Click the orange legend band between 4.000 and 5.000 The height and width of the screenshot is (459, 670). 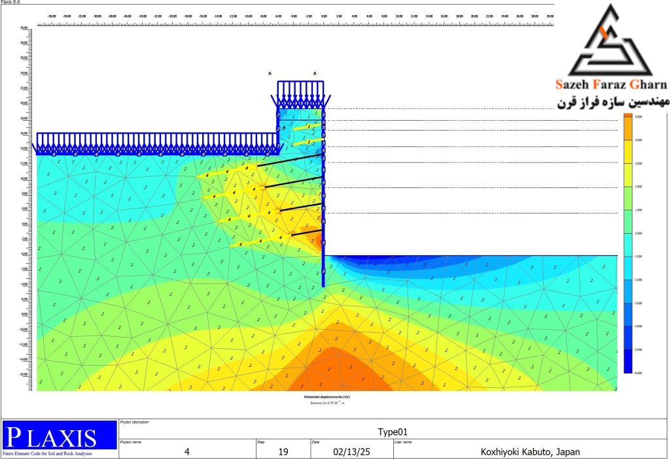627,128
